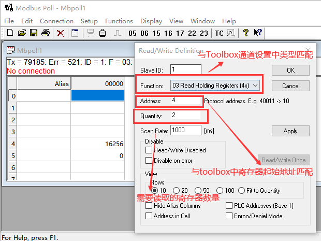The height and width of the screenshot is (241, 321).
Task: Click the Alias column header
Action: tap(44, 83)
